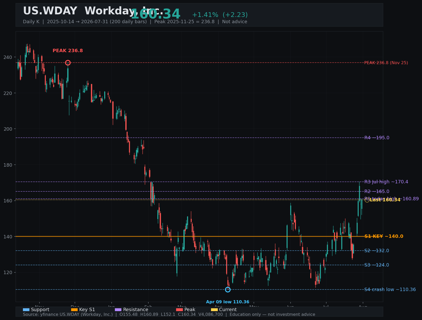Click the blue Apr 09 low circle marker
The image size is (422, 320).
pos(228,289)
